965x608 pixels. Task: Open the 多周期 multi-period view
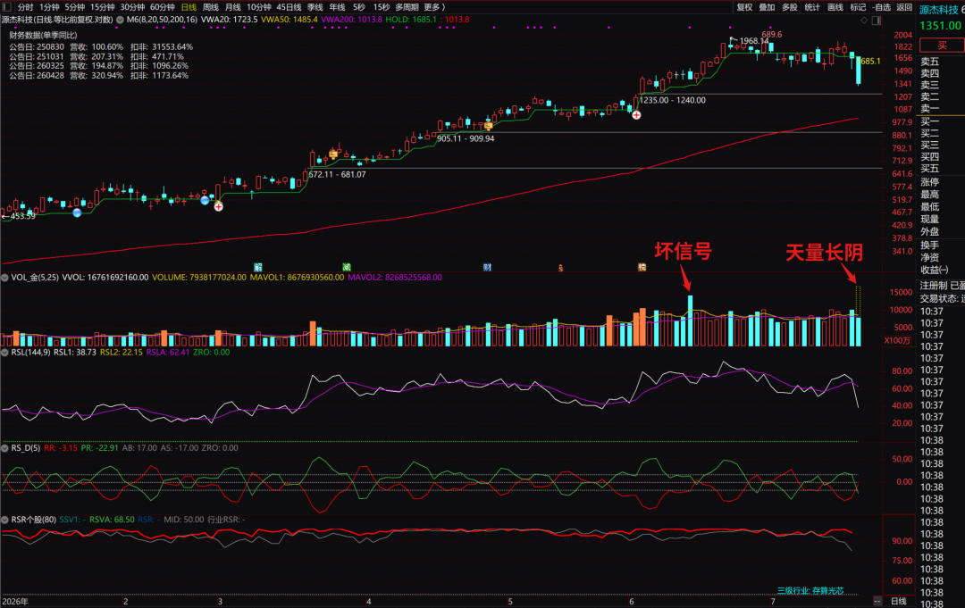(407, 7)
